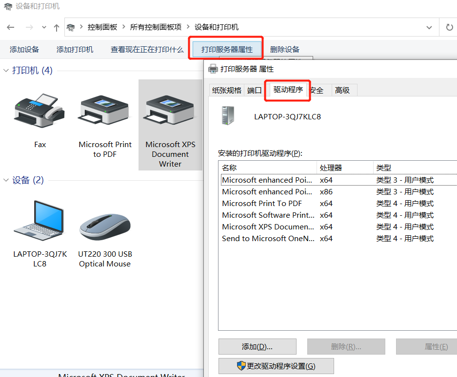Sort drivers by 处理器 column
The width and height of the screenshot is (457, 377).
coord(345,168)
